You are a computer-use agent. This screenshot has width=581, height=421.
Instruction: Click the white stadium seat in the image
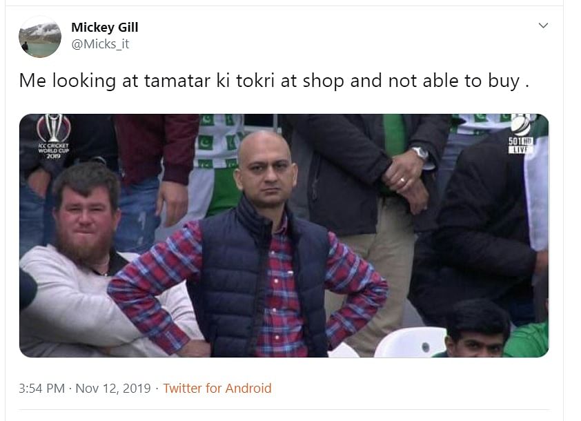411,343
